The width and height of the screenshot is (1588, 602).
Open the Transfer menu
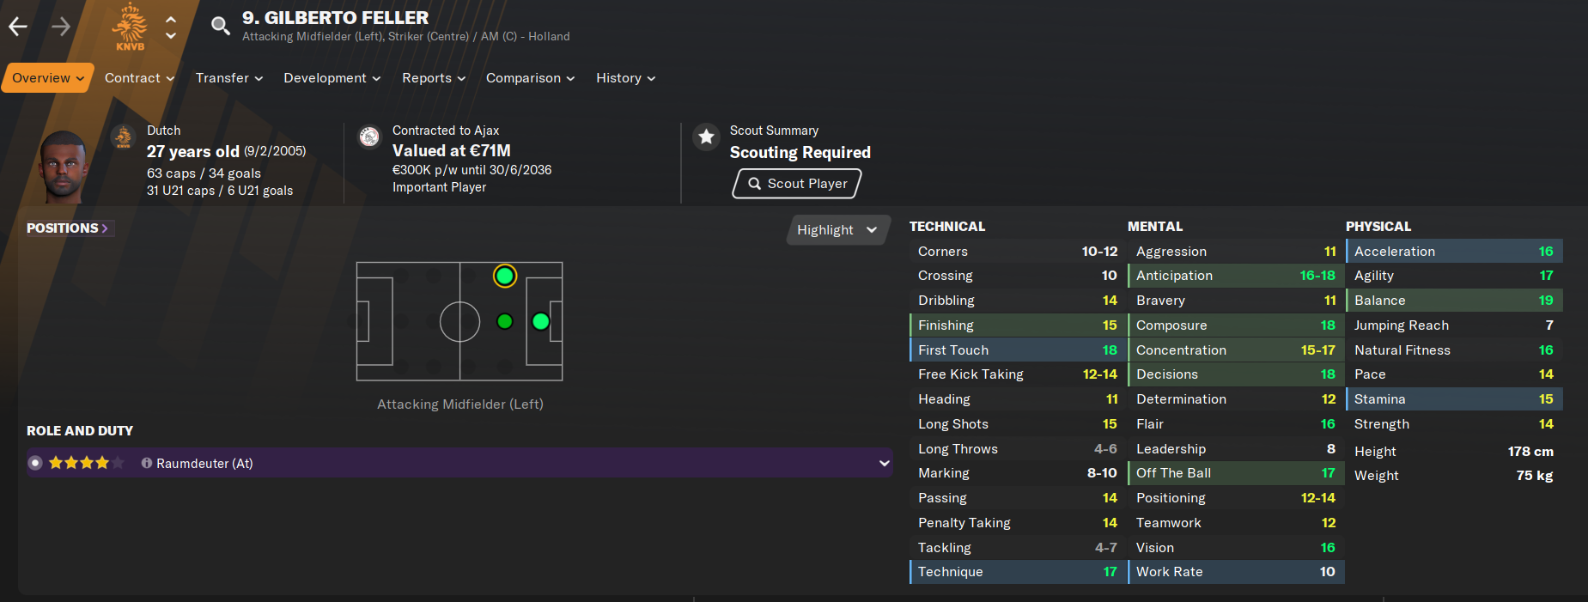pos(229,78)
